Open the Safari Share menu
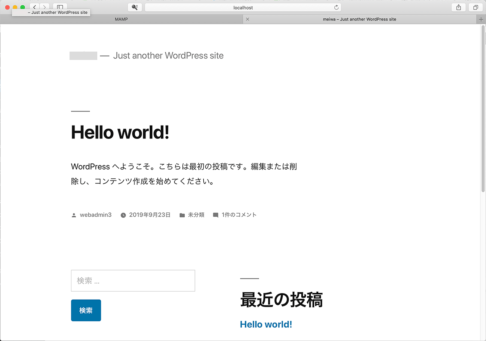Image resolution: width=486 pixels, height=341 pixels. click(459, 8)
